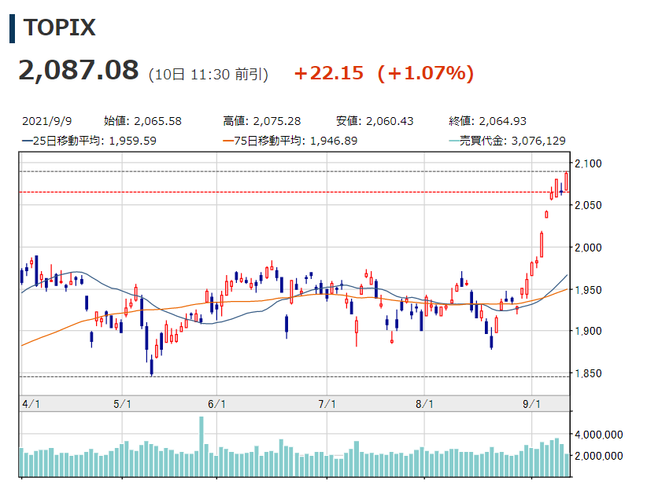Click the 売買代金: 3,076,129 legend entry
Viewport: 647px width, 503px height.
tap(507, 141)
